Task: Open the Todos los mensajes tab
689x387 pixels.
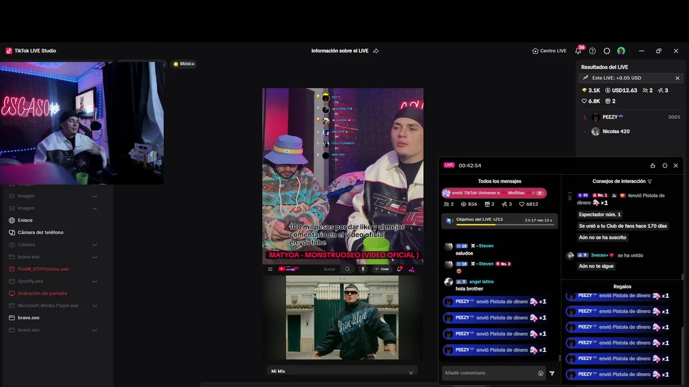Action: (500, 181)
